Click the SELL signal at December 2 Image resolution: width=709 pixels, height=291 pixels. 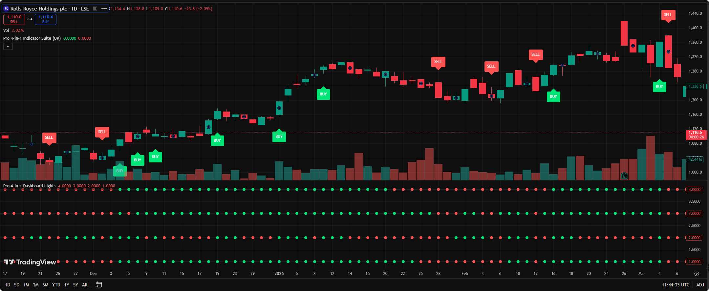(102, 133)
